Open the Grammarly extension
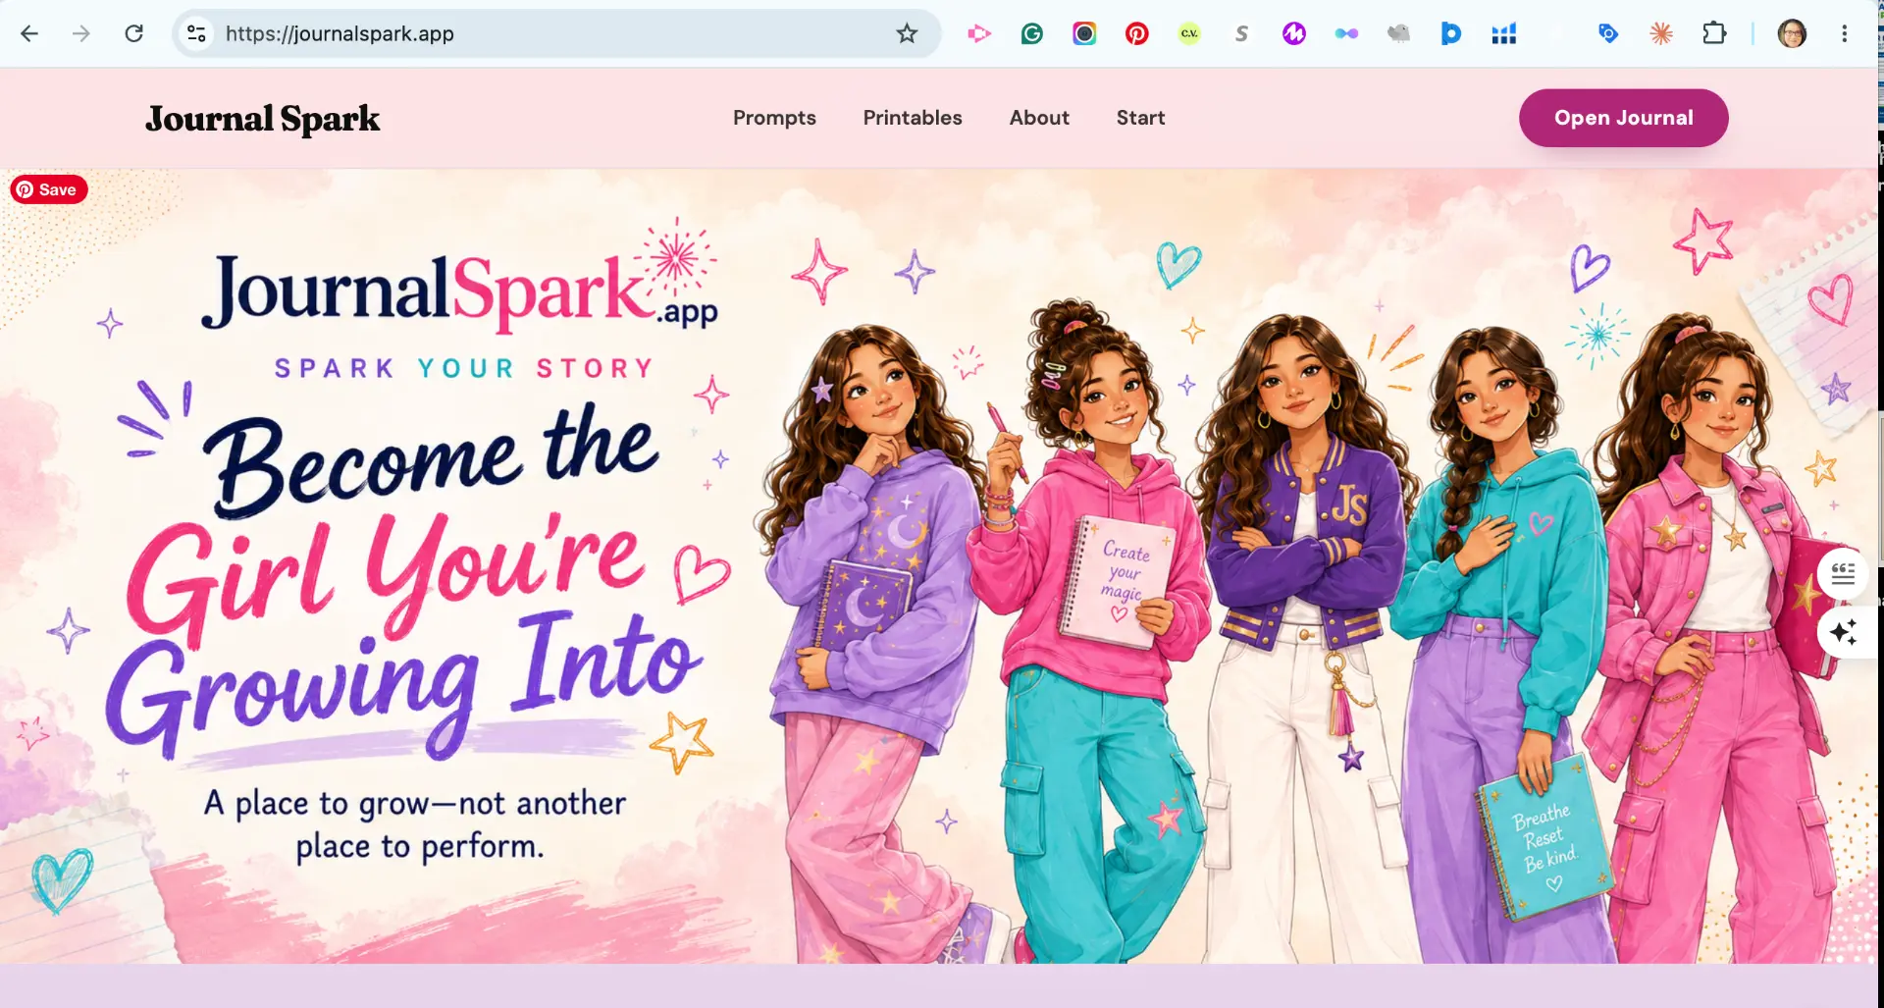 (1031, 33)
